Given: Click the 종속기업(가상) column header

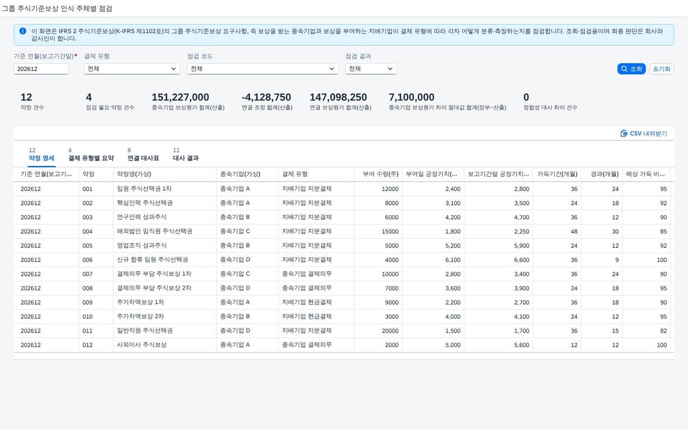Looking at the screenshot, I should [247, 174].
